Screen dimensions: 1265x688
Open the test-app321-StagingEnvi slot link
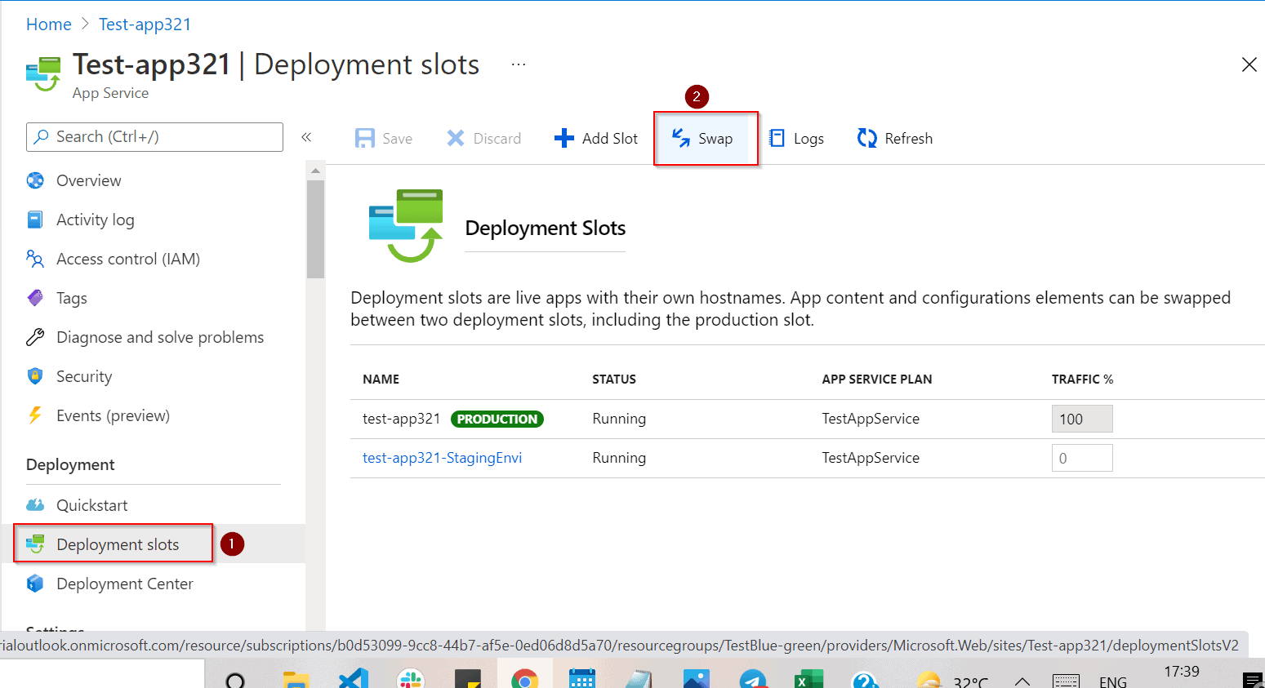[442, 458]
